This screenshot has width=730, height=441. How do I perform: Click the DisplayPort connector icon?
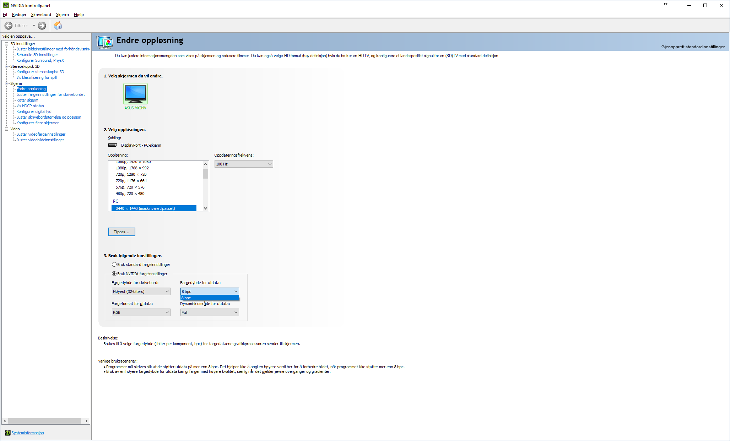(x=113, y=145)
